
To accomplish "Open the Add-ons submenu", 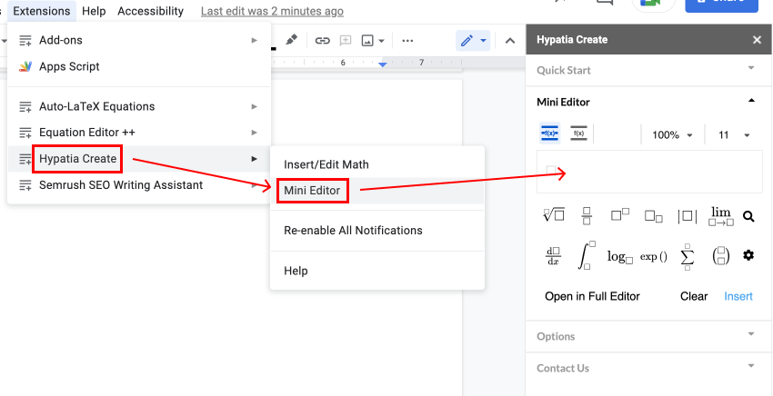I will click(139, 40).
